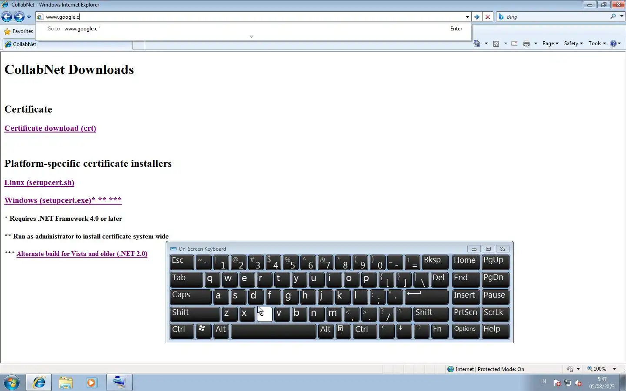Click the 100% zoom level button

point(597,369)
